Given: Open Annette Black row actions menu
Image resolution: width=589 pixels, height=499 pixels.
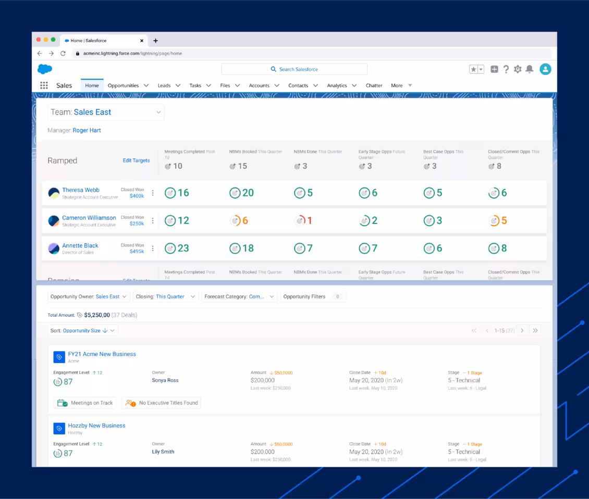Looking at the screenshot, I should pyautogui.click(x=153, y=248).
